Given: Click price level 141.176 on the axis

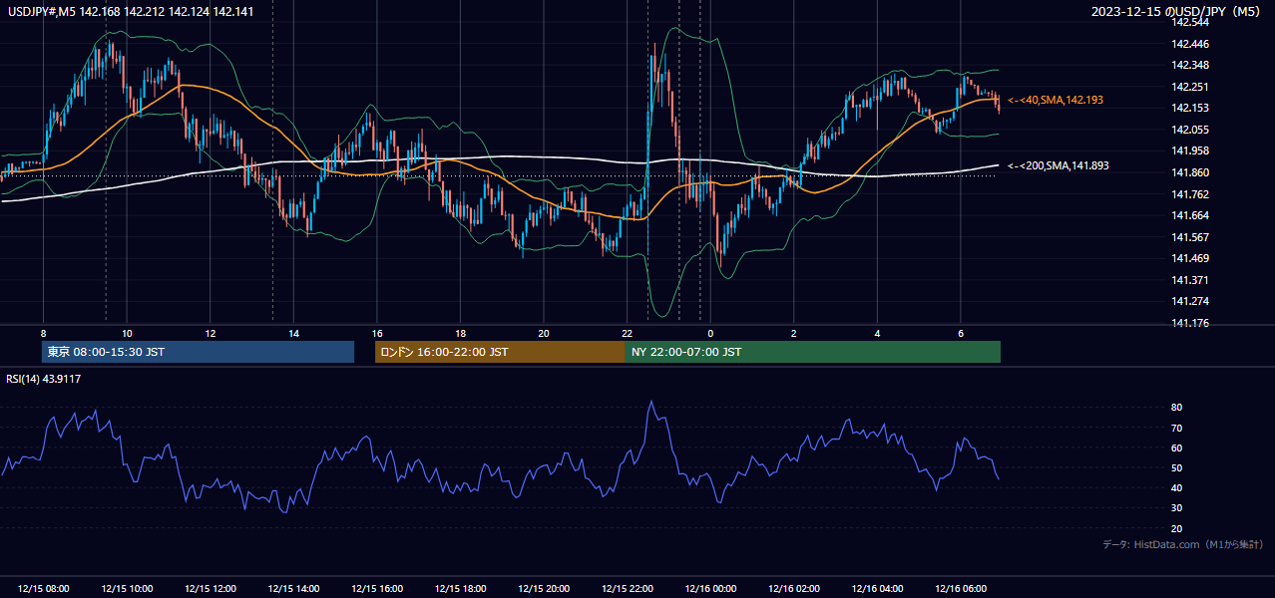Looking at the screenshot, I should coord(1190,323).
